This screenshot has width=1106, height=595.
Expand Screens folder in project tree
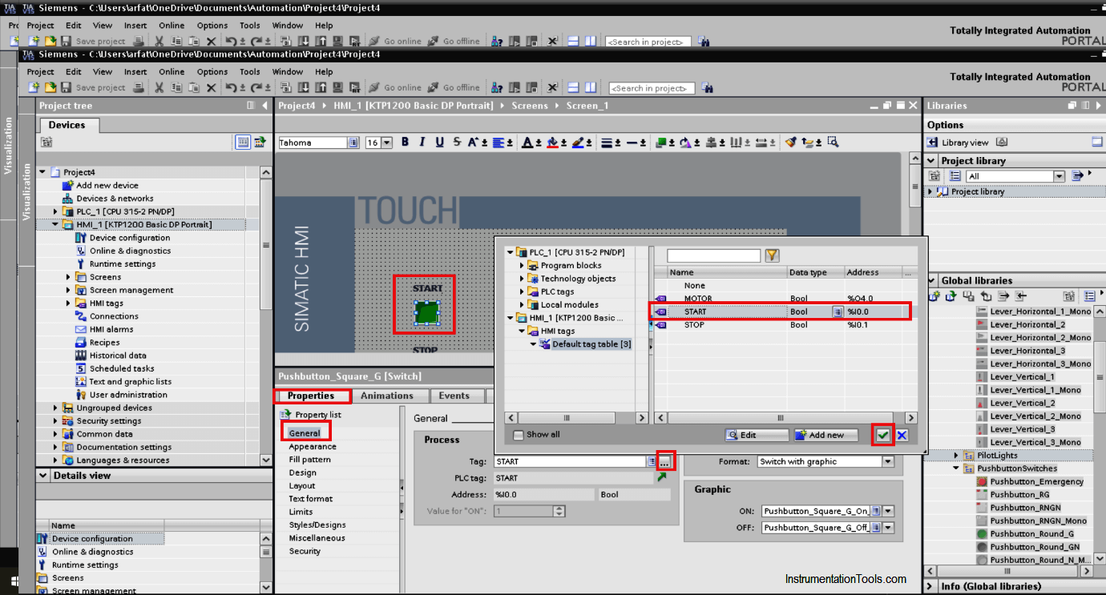[68, 277]
